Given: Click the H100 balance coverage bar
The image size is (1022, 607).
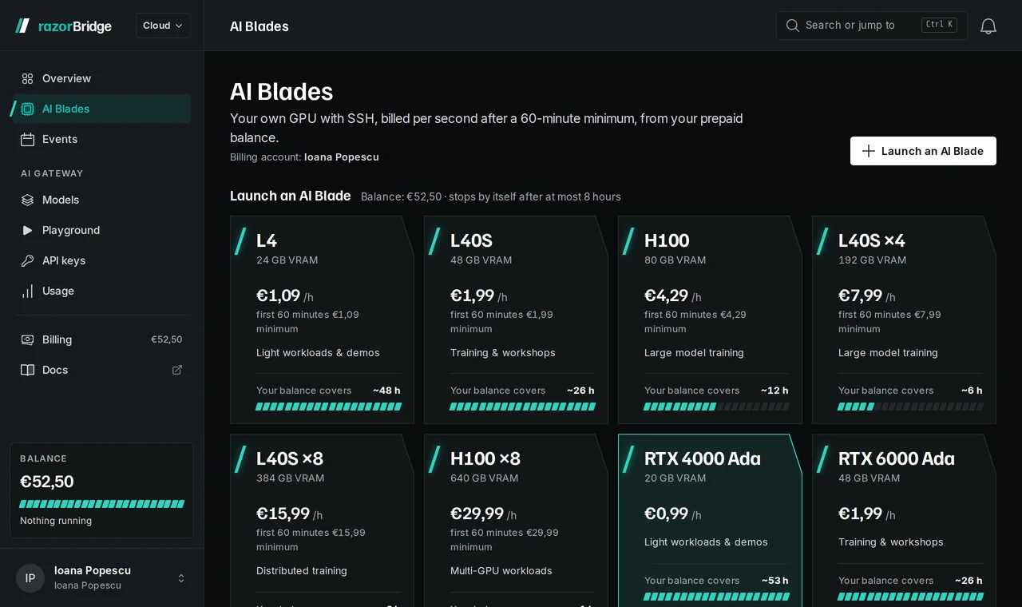Looking at the screenshot, I should point(716,407).
